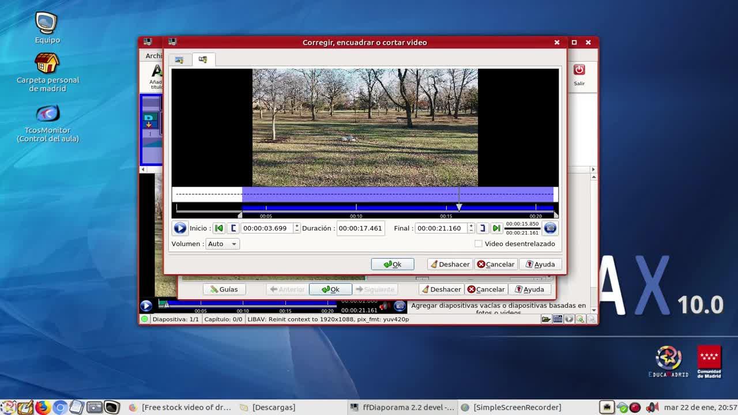The image size is (738, 415).
Task: Launch Chromium from the taskbar launcher
Action: (60, 408)
